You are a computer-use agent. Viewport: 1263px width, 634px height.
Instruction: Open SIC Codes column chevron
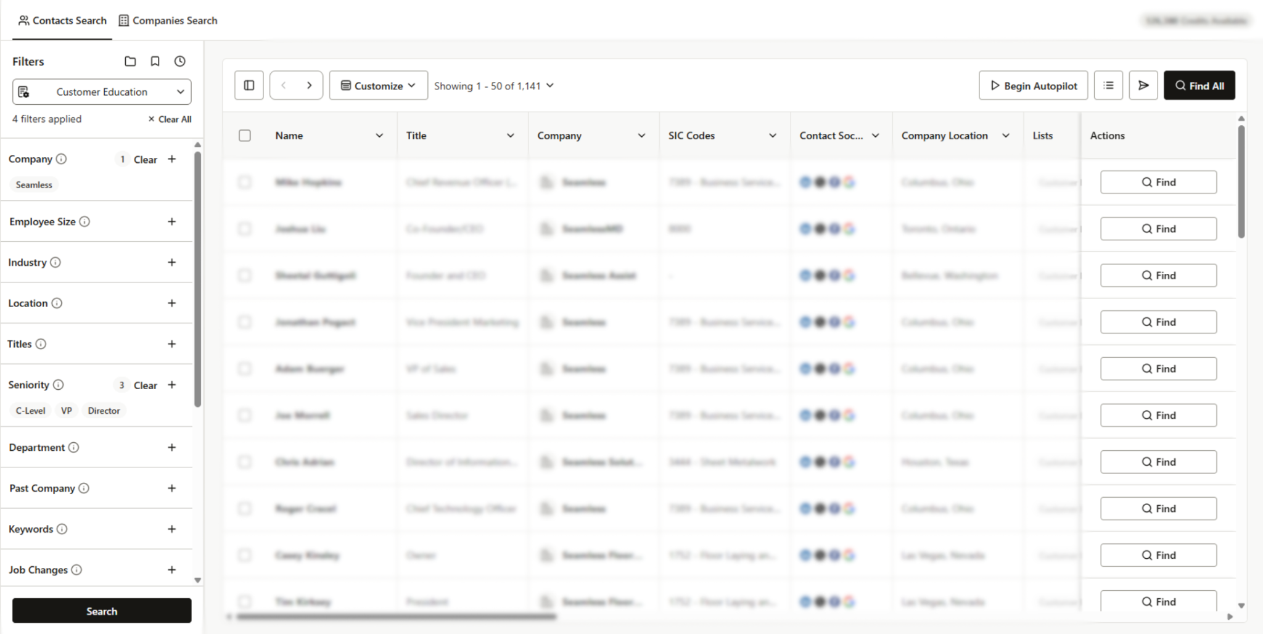click(773, 135)
